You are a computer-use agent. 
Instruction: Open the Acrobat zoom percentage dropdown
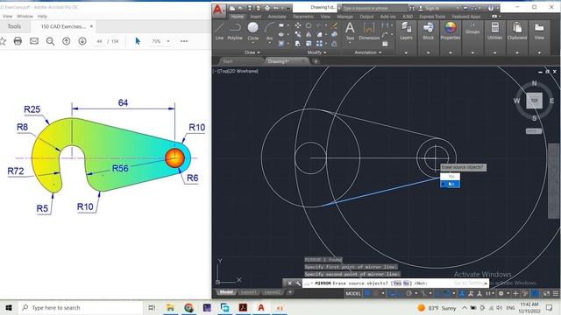point(168,41)
